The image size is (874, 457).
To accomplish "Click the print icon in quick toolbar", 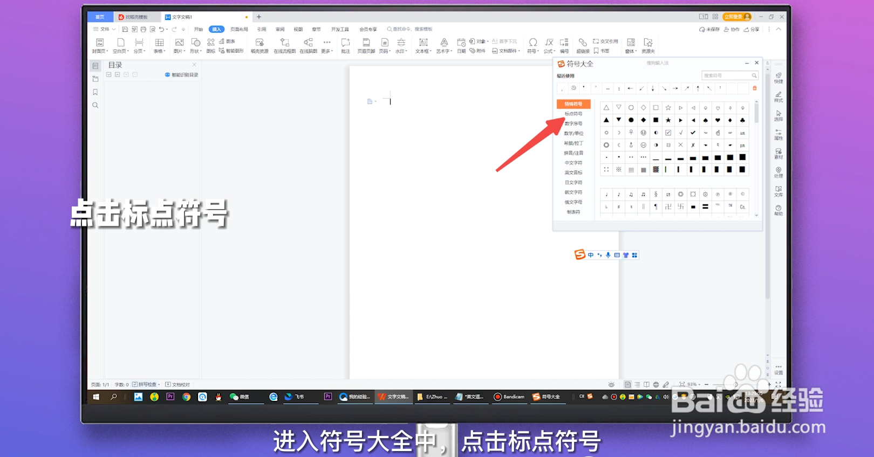I will pyautogui.click(x=144, y=29).
